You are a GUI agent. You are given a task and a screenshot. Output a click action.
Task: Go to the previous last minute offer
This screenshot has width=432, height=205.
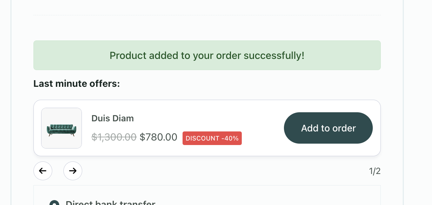(43, 171)
